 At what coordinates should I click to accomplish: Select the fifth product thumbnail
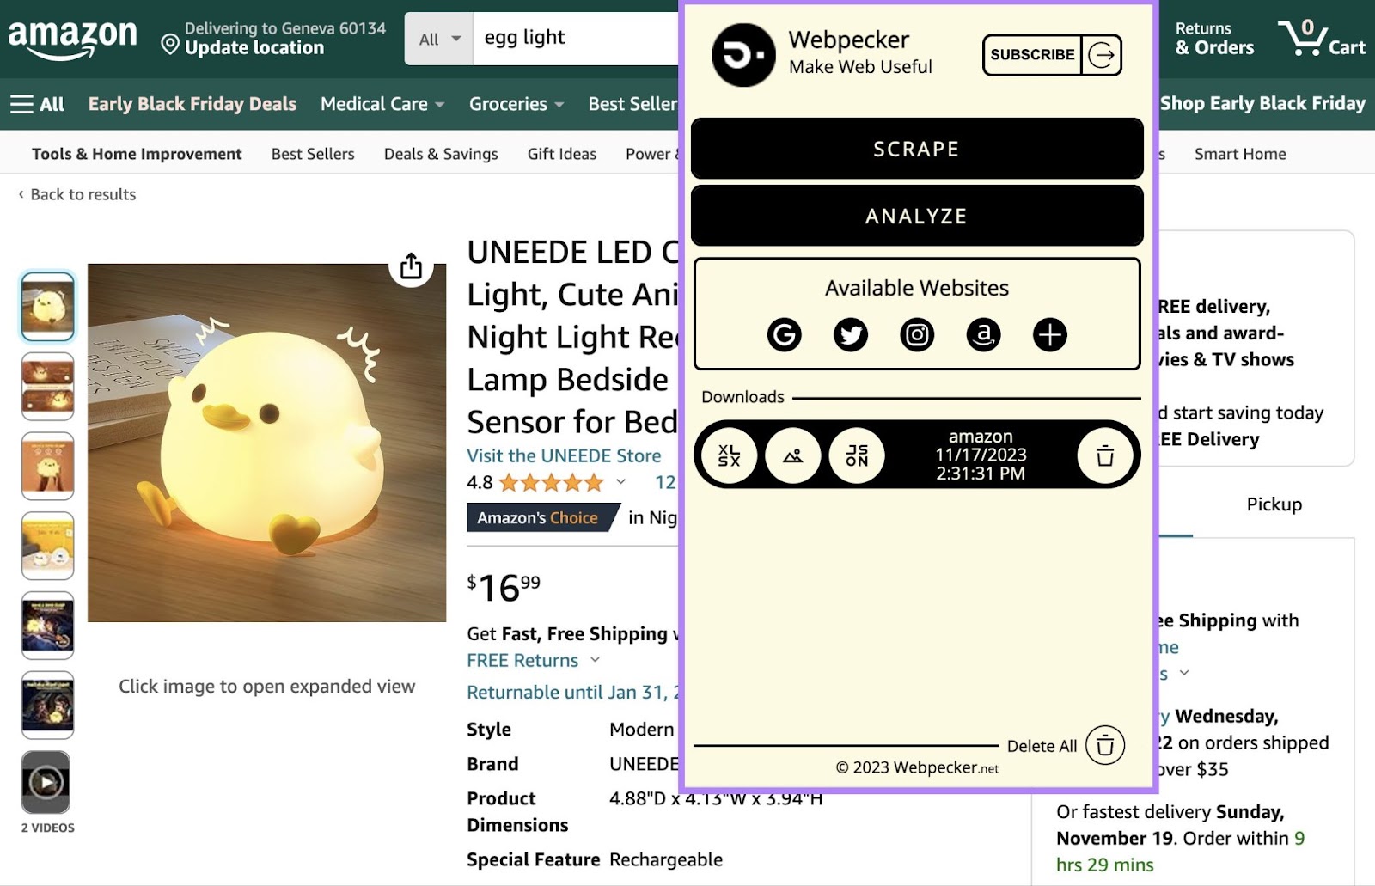[47, 626]
